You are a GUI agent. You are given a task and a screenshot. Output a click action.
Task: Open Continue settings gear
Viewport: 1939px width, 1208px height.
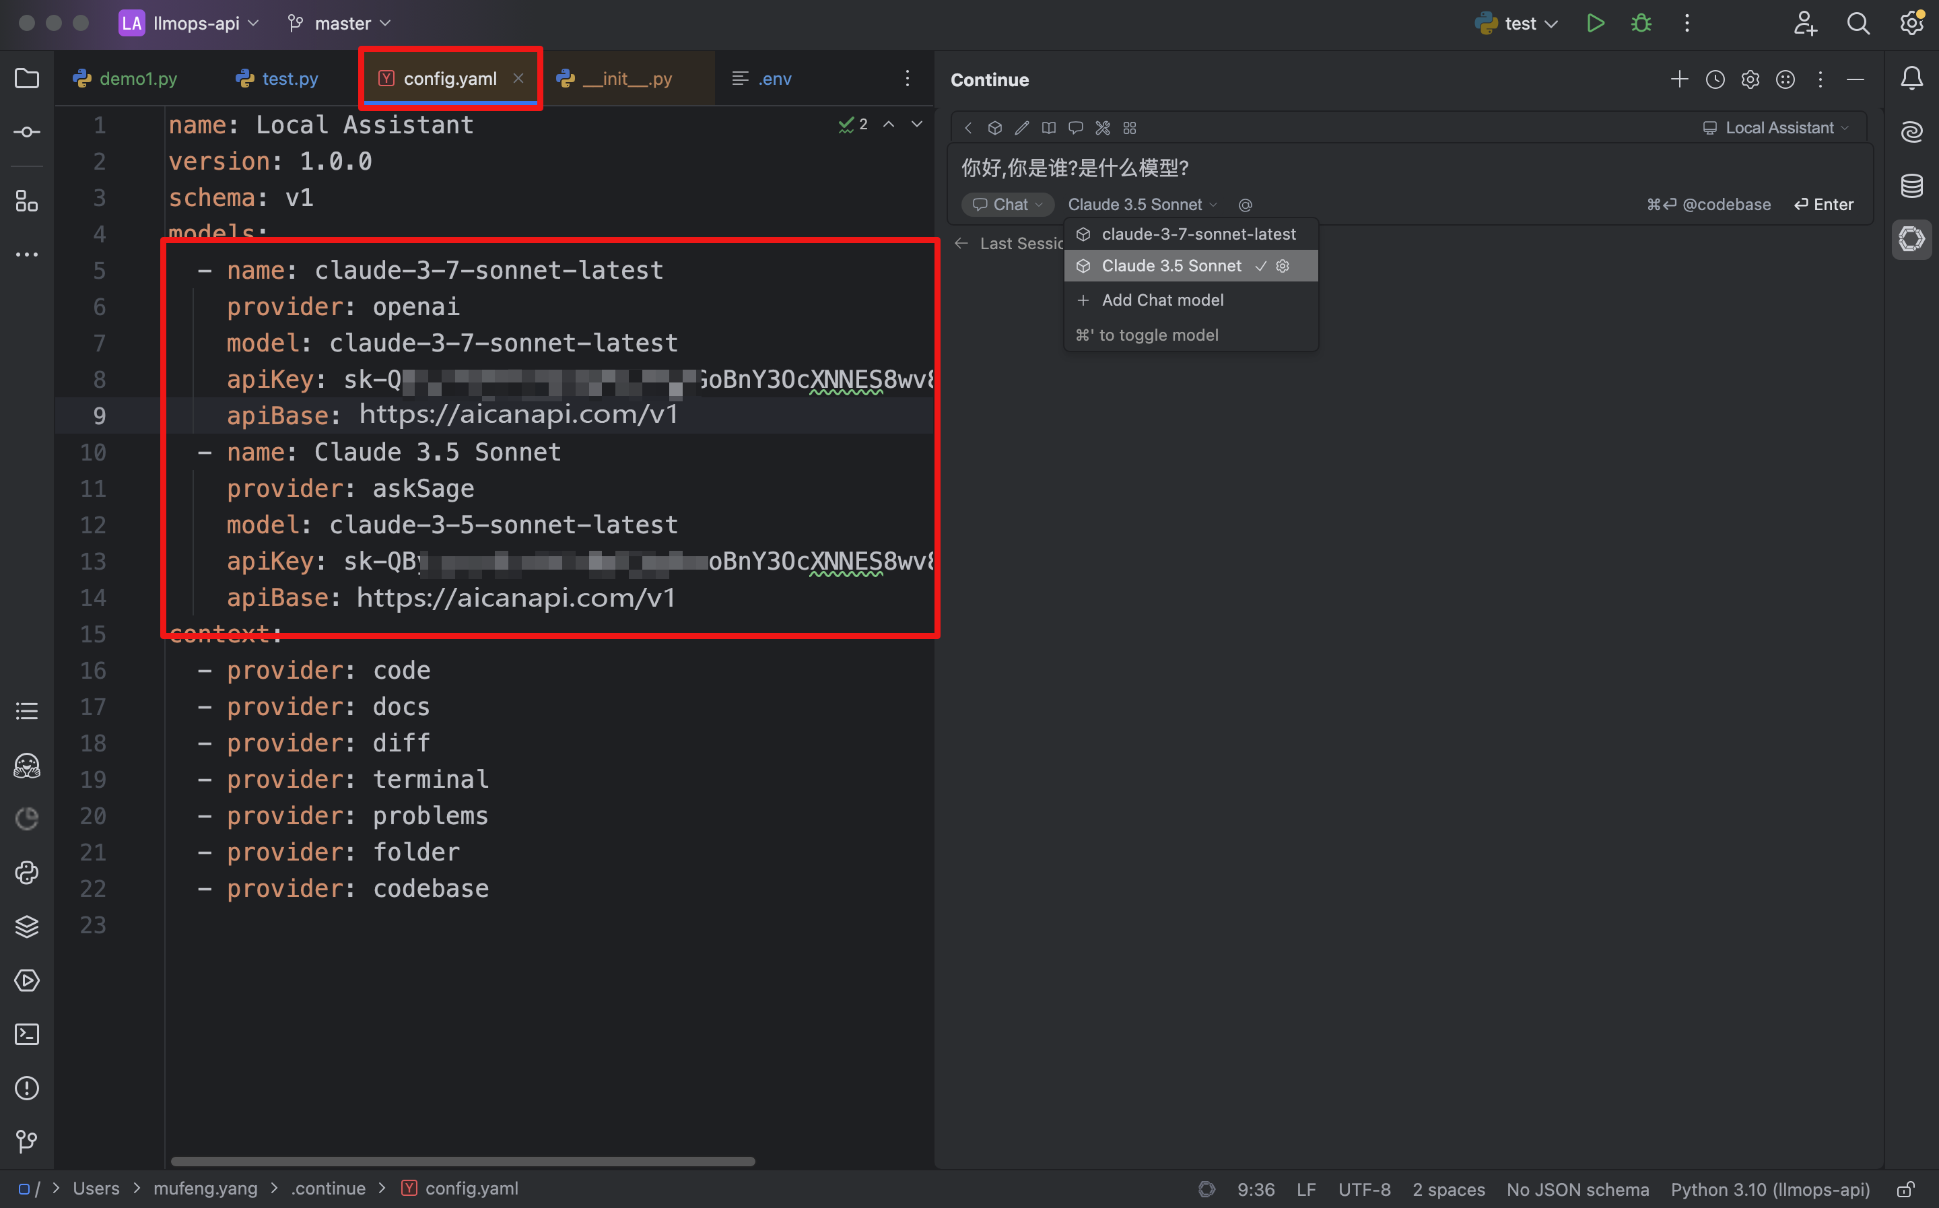click(x=1750, y=79)
